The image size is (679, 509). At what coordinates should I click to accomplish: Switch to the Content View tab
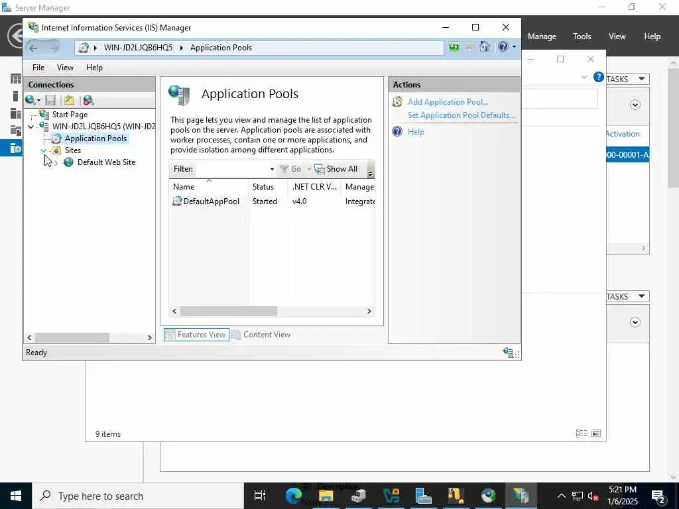261,335
